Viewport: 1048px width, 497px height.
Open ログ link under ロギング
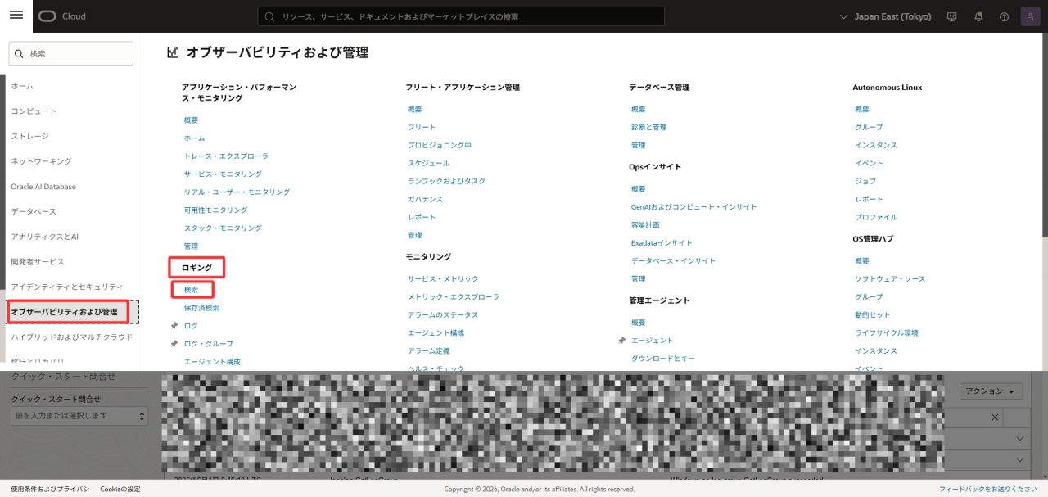pos(191,326)
